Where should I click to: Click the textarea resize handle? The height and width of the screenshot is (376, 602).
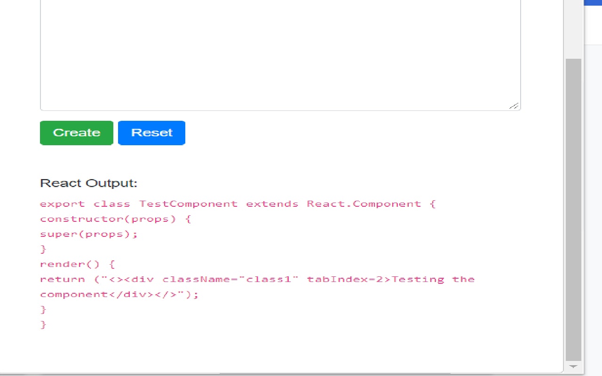pos(515,106)
